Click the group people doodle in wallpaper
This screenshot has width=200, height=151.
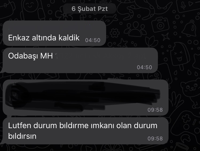pyautogui.click(x=135, y=29)
